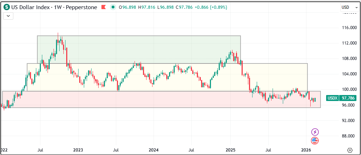Click the current price label 97.786

click(348, 99)
